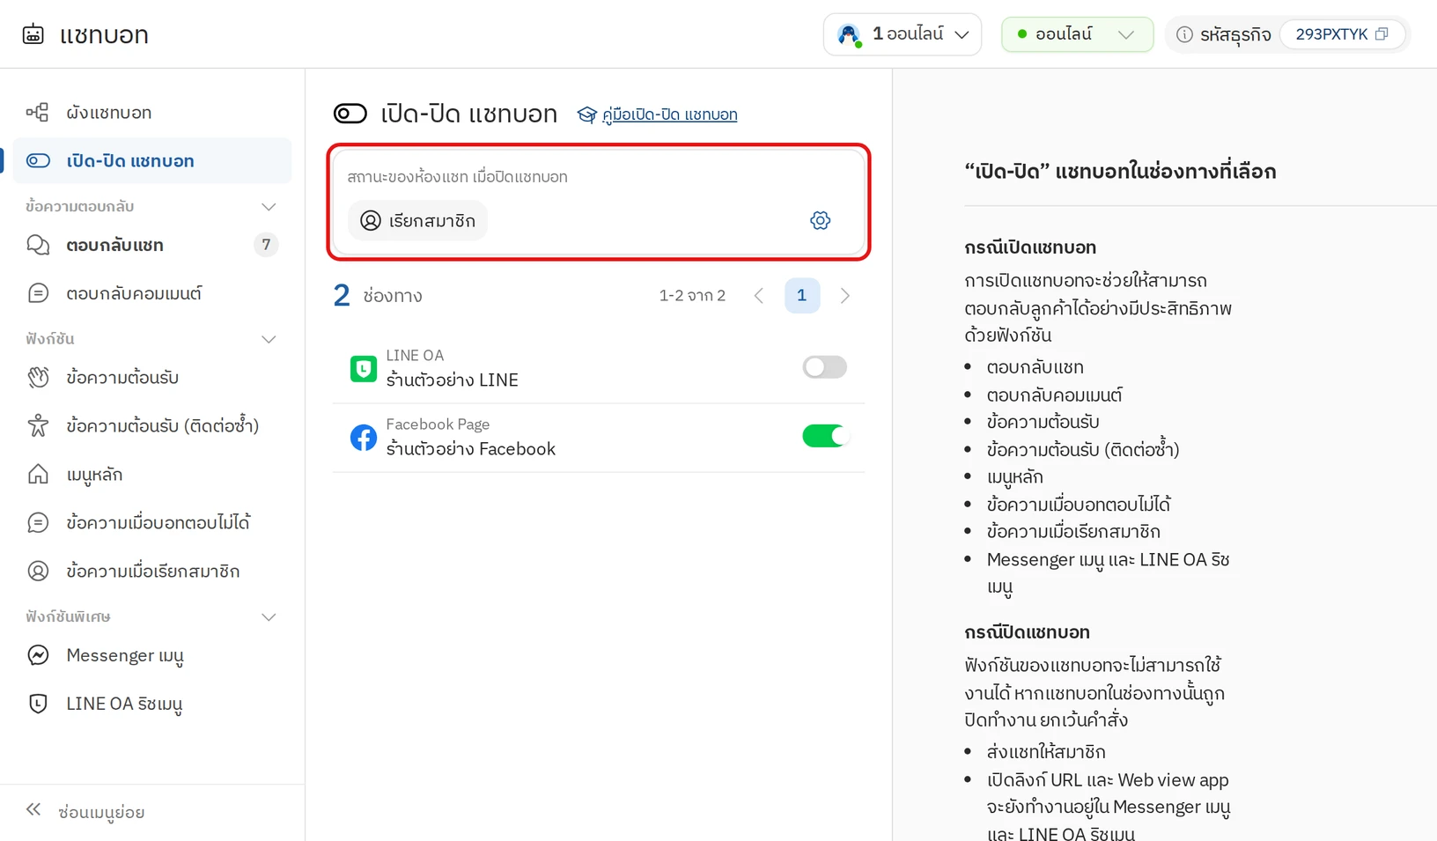Viewport: 1437px width, 841px height.
Task: Collapse the ฟังก์ชันพิเศษ section
Action: (x=269, y=616)
